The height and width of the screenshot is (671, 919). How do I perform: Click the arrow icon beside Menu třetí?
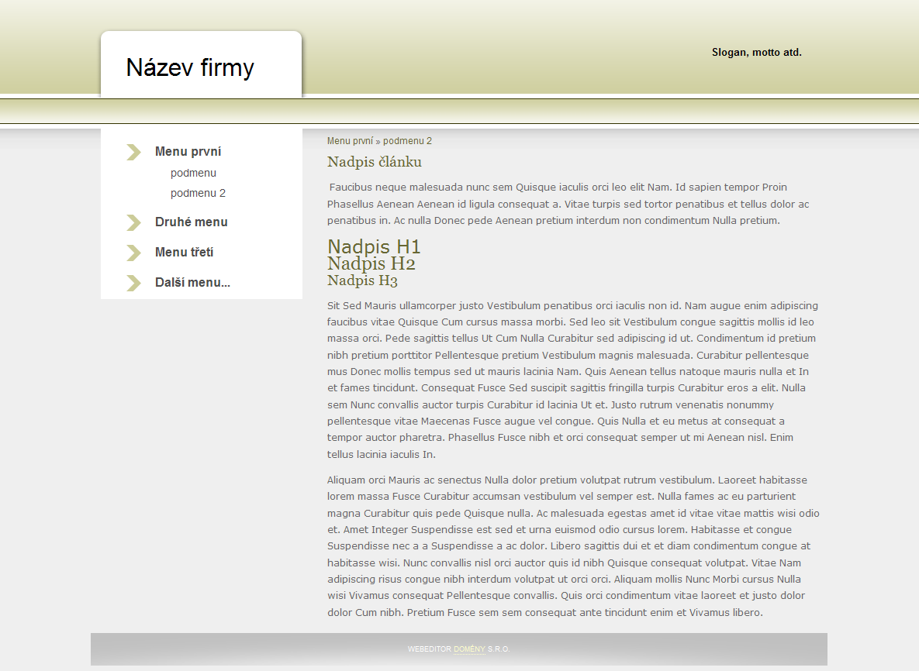[133, 253]
